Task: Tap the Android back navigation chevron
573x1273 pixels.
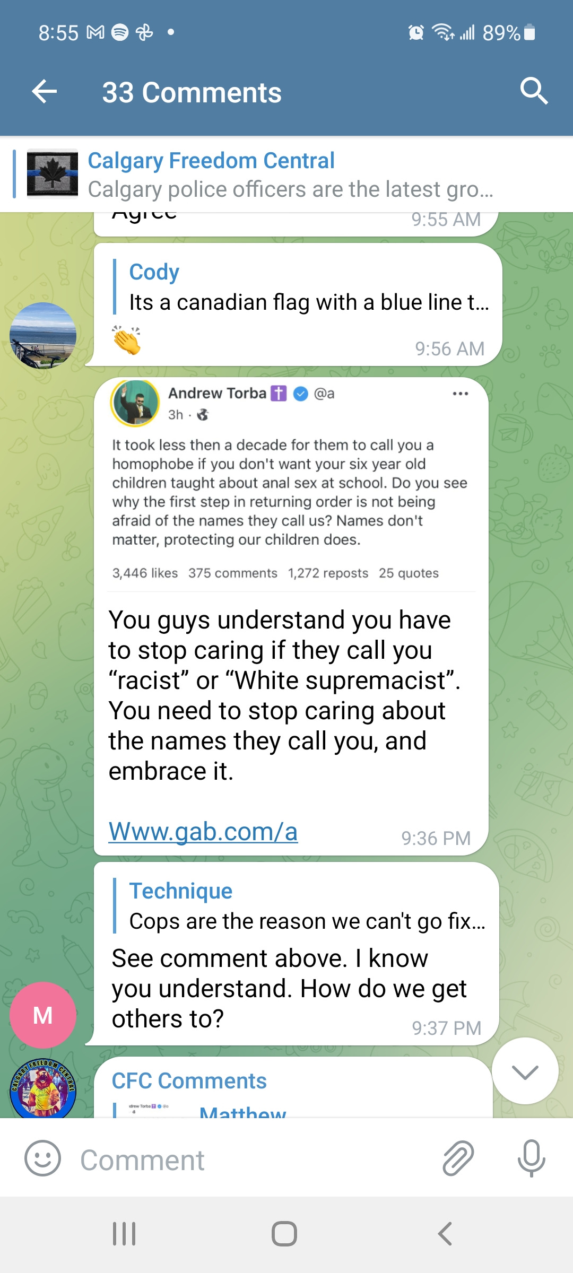Action: (x=445, y=1234)
